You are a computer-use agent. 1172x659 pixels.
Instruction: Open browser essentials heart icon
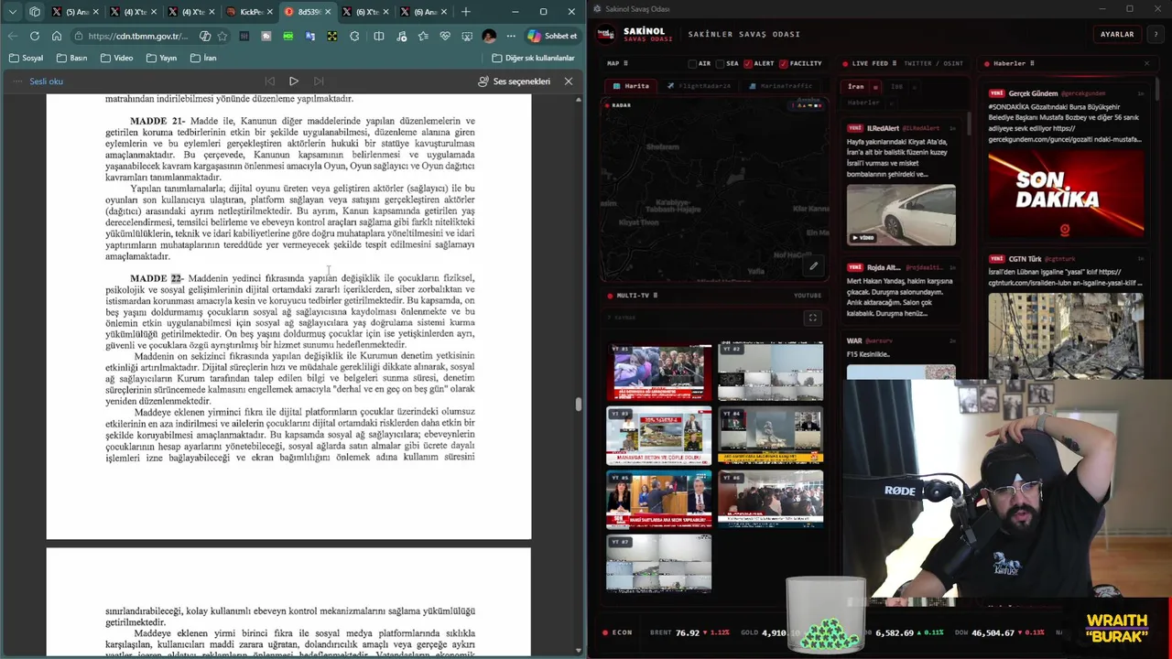coord(445,36)
